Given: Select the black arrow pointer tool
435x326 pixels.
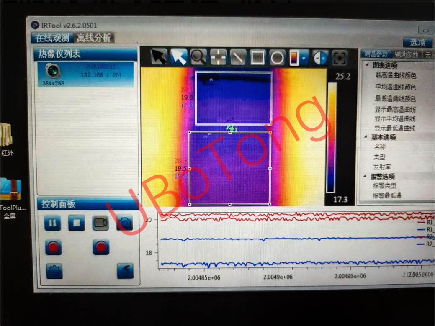Looking at the screenshot, I should 159,57.
